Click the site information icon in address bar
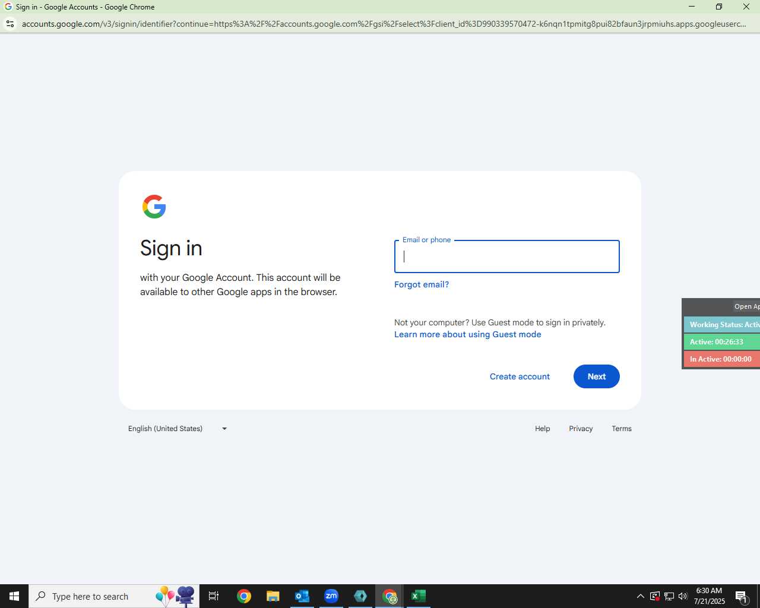760x608 pixels. (9, 24)
